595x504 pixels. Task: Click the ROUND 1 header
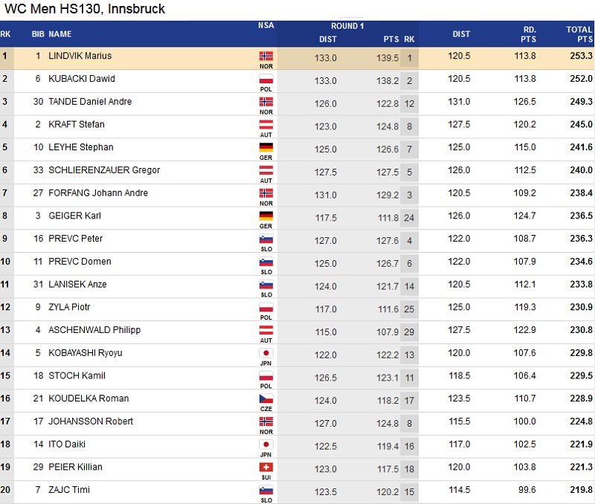point(347,26)
